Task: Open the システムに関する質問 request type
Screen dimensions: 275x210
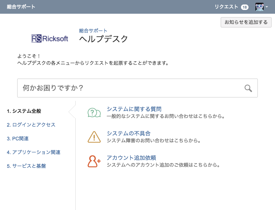Action: coord(134,109)
